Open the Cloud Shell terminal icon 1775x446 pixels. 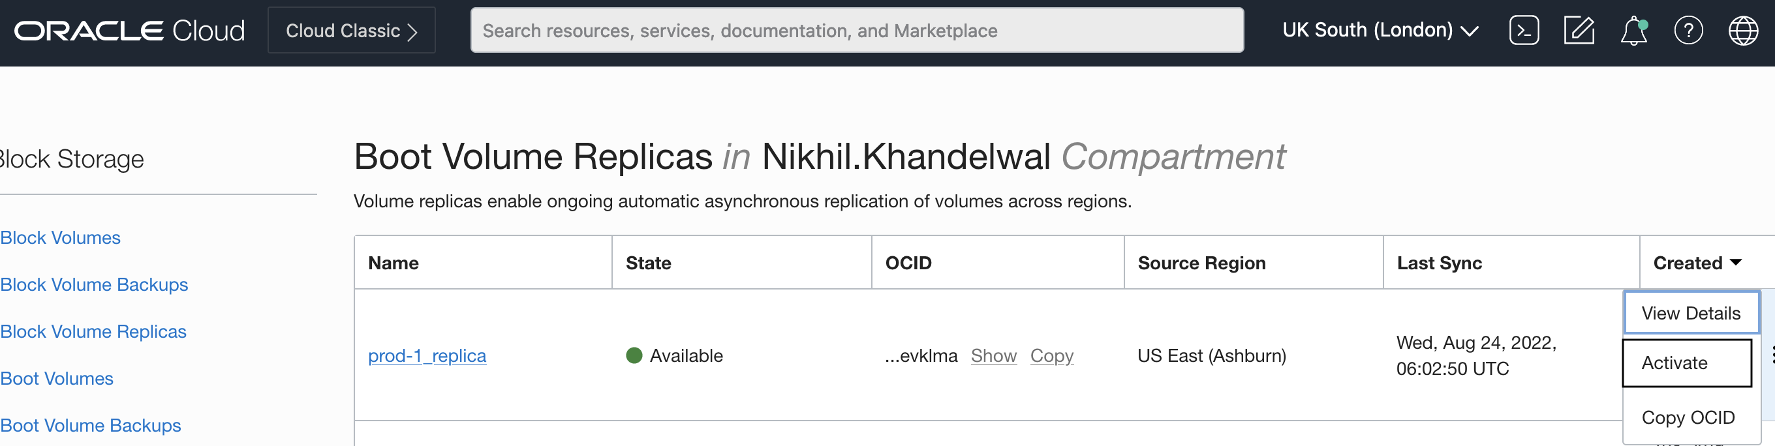click(1524, 29)
